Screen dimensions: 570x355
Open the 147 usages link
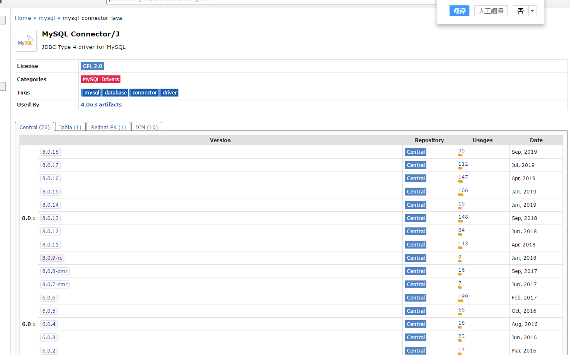463,177
